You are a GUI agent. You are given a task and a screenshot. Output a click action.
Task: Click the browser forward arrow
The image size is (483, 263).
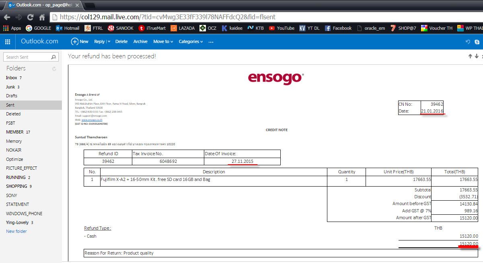(x=18, y=17)
